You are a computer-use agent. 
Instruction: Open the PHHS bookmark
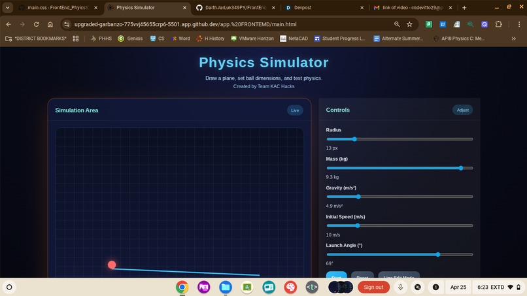point(101,39)
